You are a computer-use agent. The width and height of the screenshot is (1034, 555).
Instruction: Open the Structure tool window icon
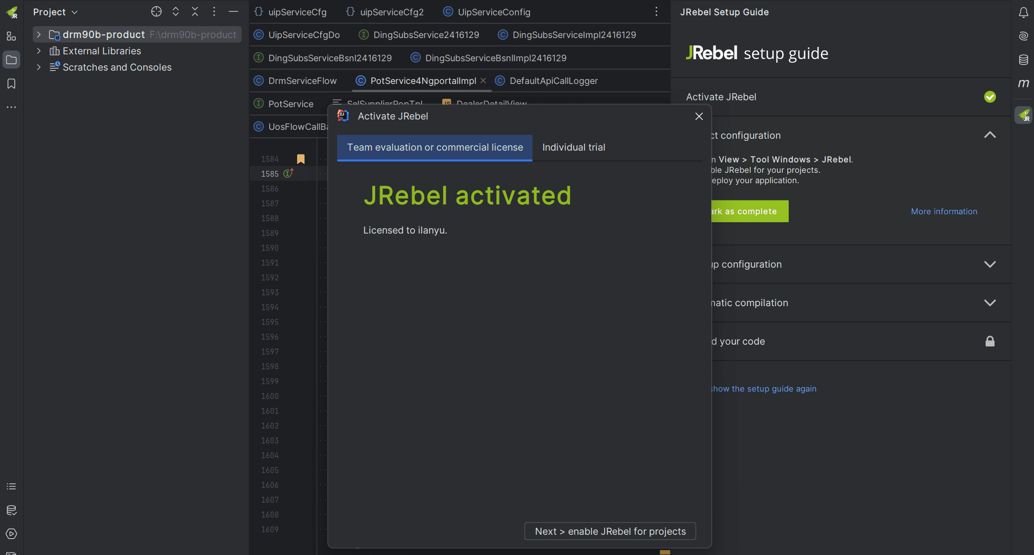click(x=11, y=36)
